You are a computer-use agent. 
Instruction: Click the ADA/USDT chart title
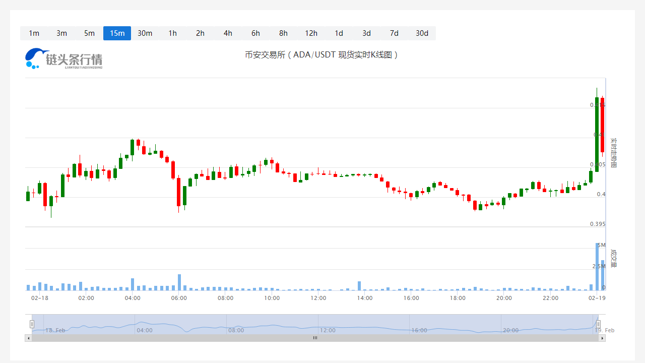(322, 55)
